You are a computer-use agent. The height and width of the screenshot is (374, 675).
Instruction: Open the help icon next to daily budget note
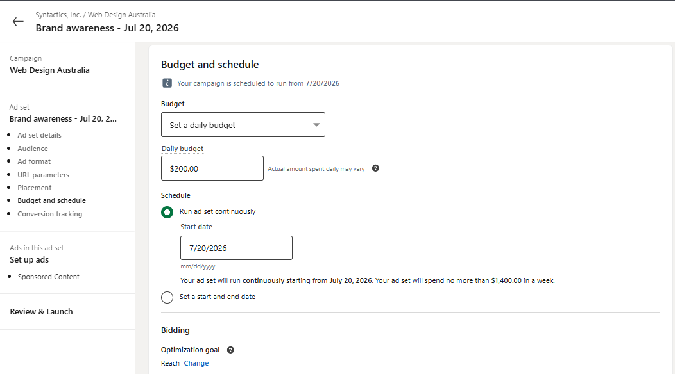(375, 168)
